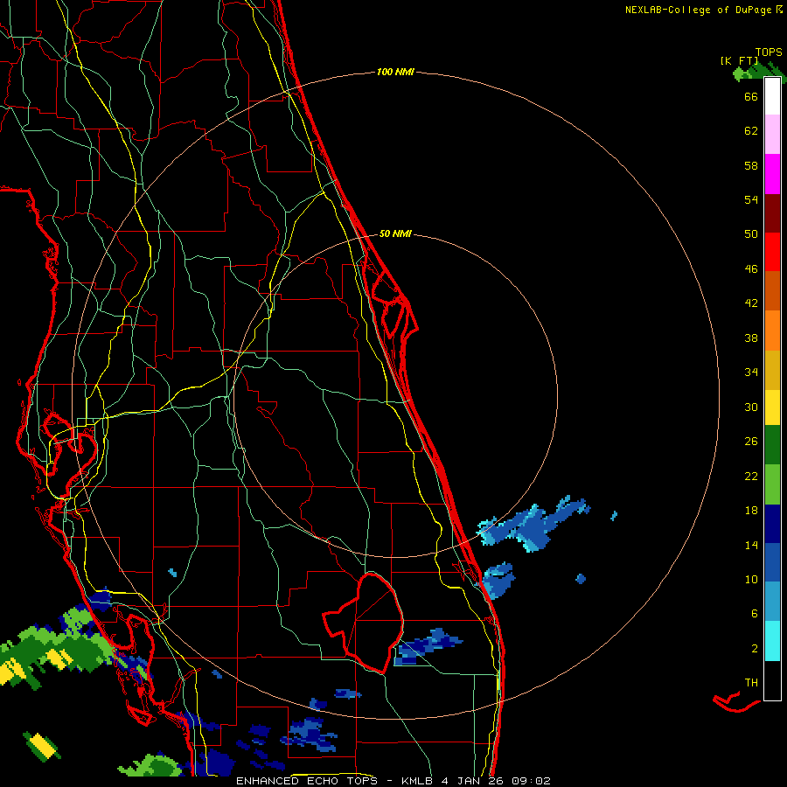Click the '[K FT]' units label

point(739,61)
